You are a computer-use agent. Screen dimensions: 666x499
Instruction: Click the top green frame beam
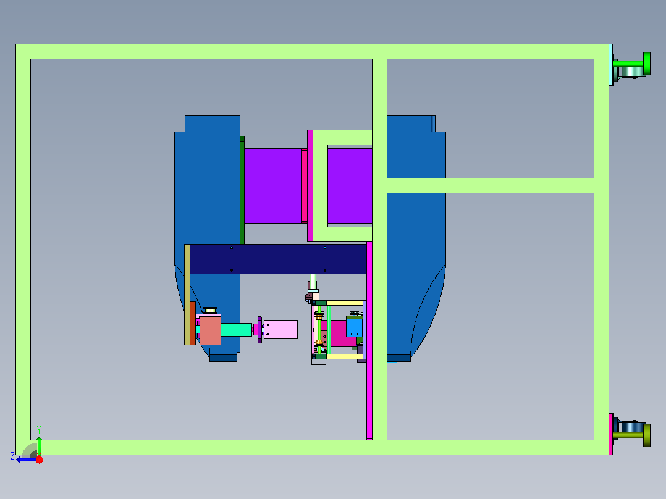click(313, 51)
